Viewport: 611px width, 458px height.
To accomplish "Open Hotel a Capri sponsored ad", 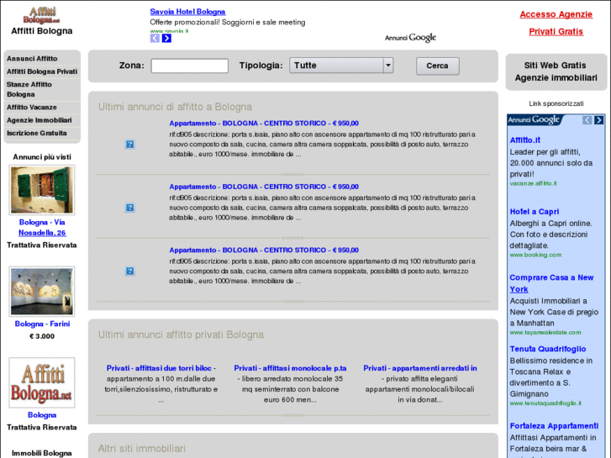I will (x=535, y=212).
